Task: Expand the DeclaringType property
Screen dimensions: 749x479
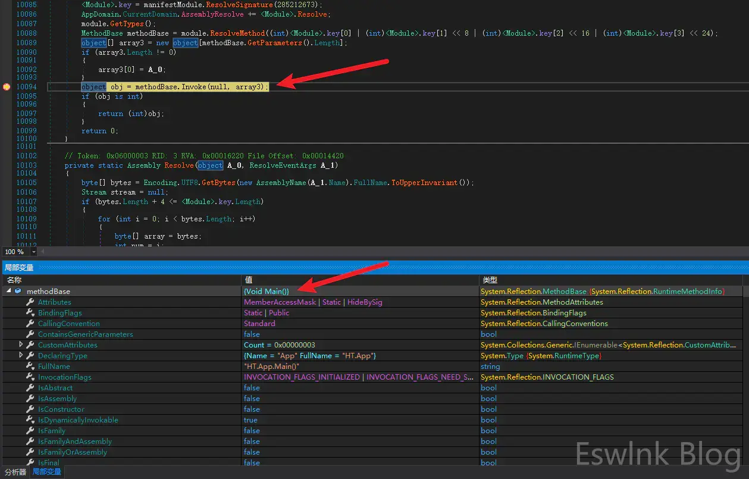Action: [21, 356]
